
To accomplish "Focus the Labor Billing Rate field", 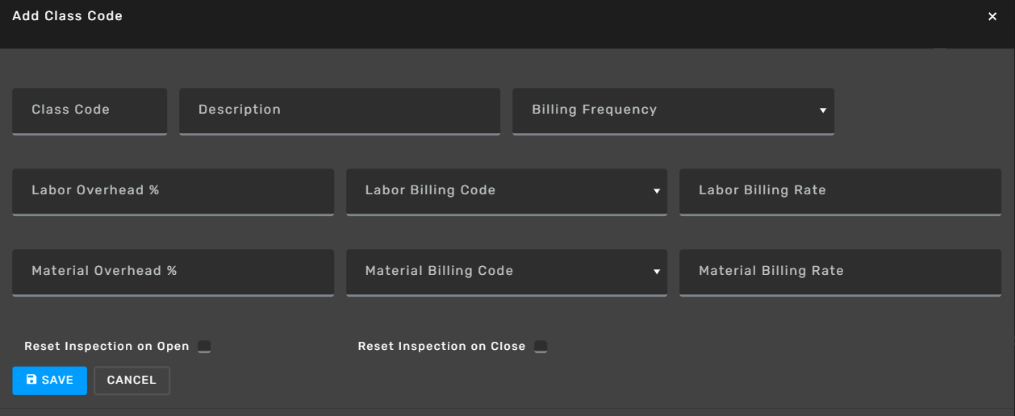I will (840, 192).
